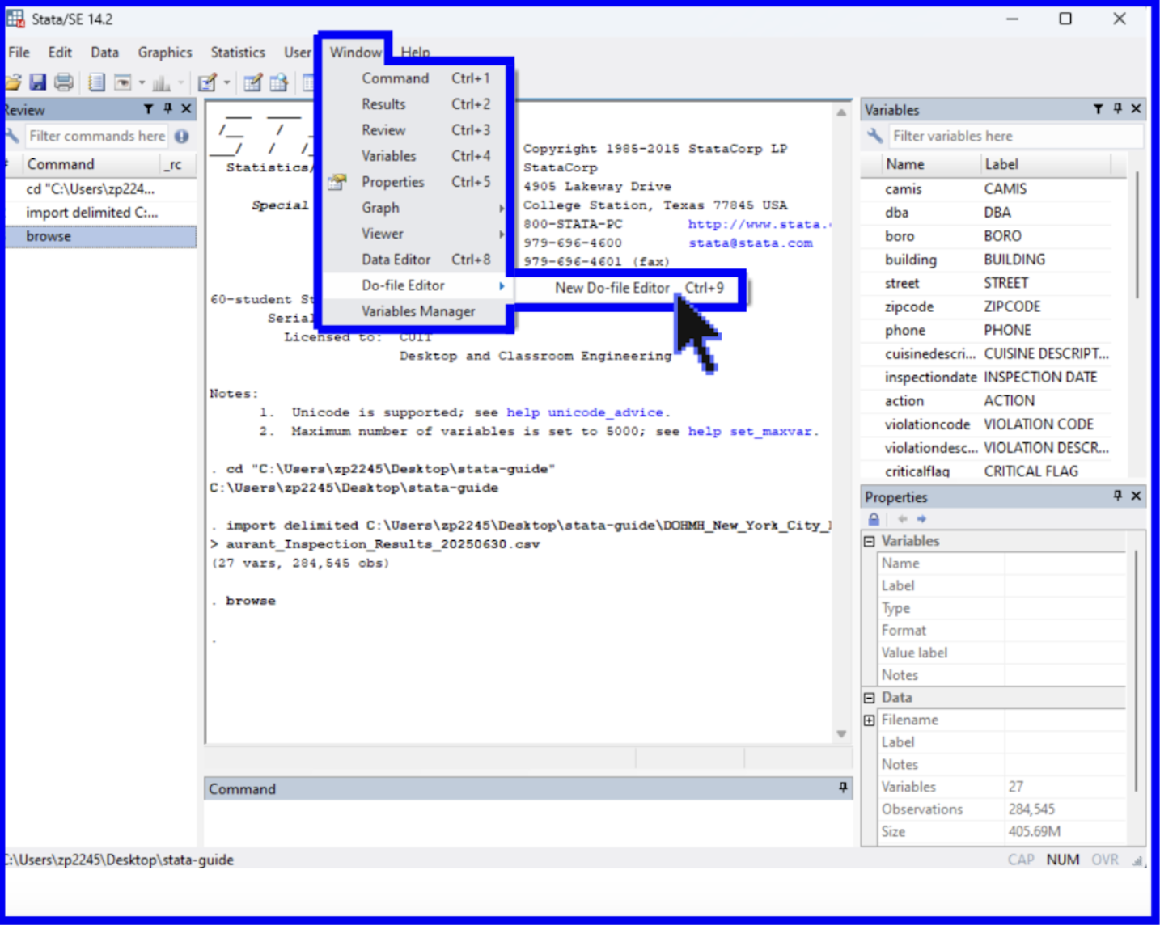Open the Viewer toolbar icon's dropdown arrow
This screenshot has height=925, width=1160.
[x=142, y=82]
